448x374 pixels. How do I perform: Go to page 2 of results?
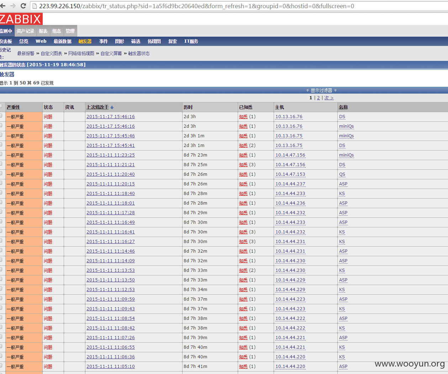pyautogui.click(x=318, y=98)
